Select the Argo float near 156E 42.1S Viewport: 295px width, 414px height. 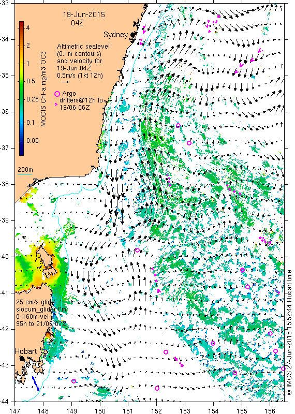(270, 333)
